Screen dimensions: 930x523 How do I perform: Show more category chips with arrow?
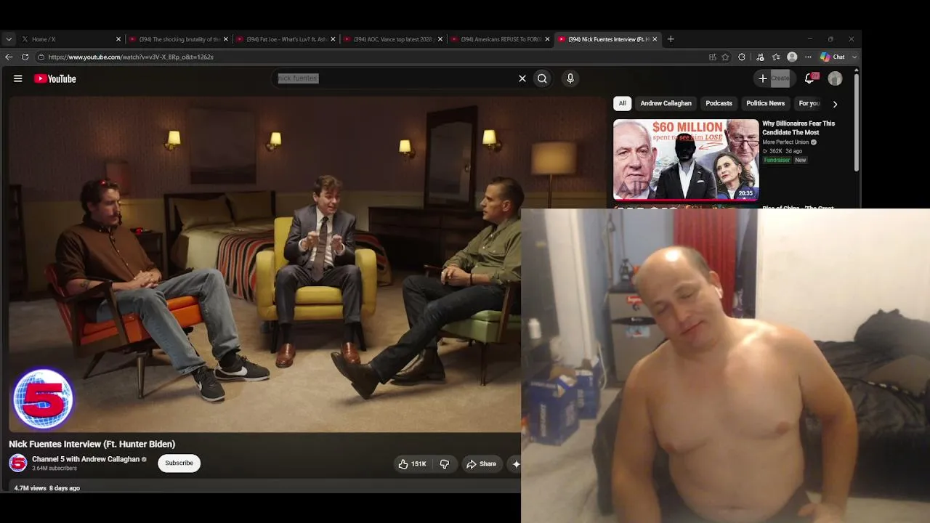[835, 104]
